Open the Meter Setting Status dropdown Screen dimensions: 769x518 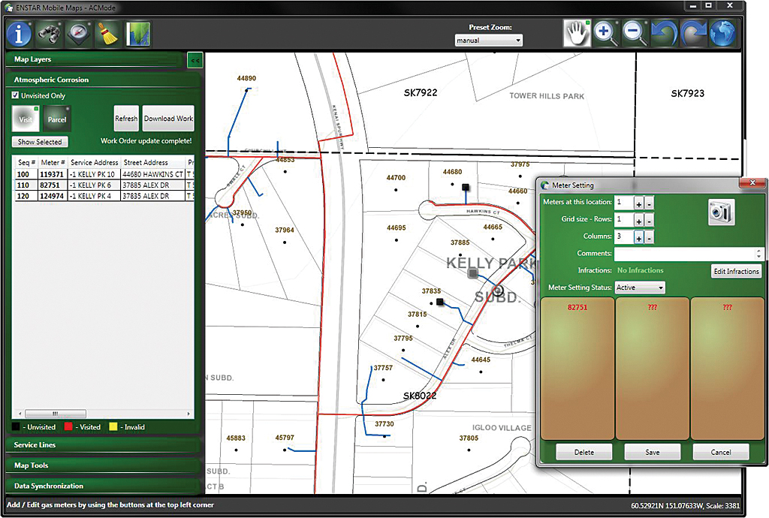coord(639,288)
